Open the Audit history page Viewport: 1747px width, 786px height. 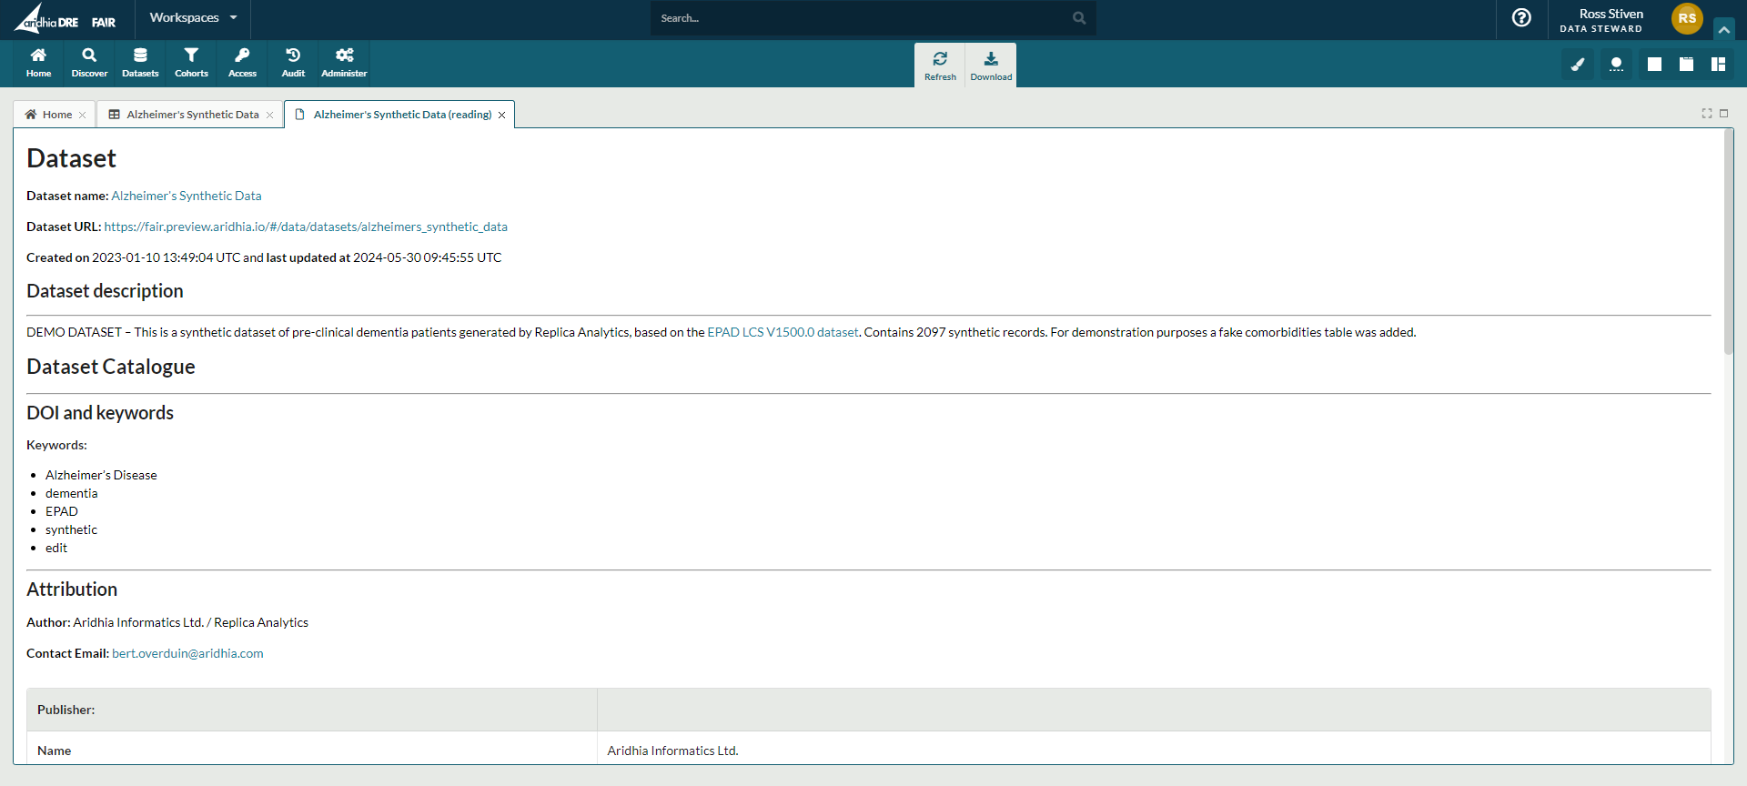point(293,63)
